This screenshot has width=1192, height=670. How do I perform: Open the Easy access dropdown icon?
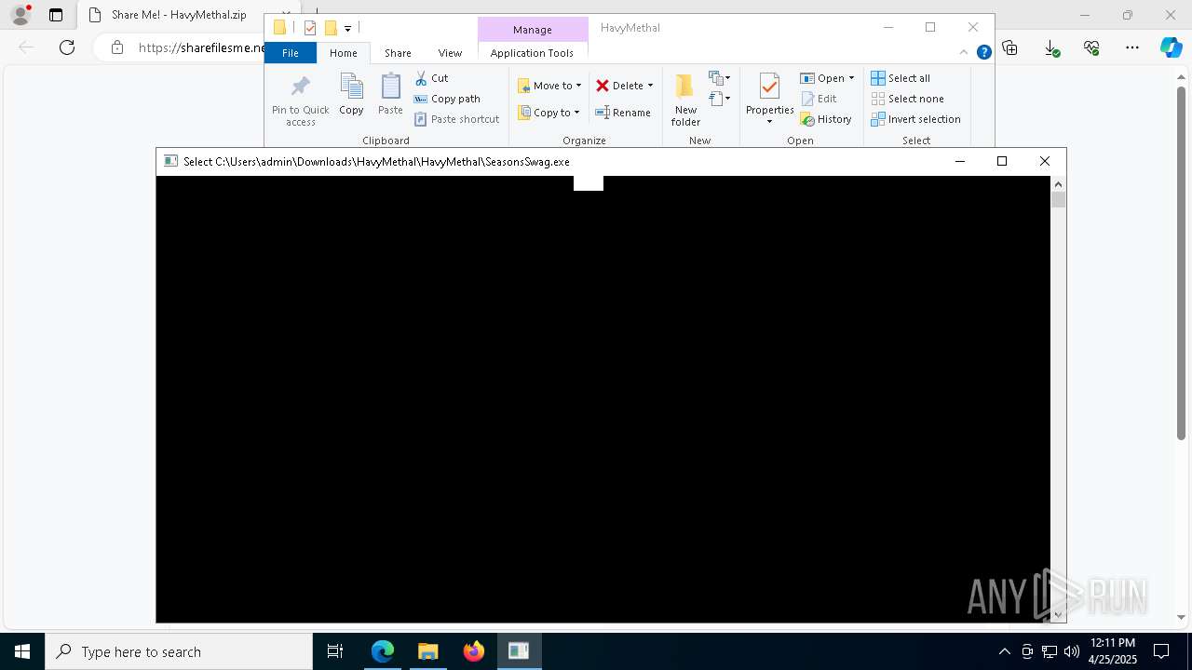tap(719, 98)
